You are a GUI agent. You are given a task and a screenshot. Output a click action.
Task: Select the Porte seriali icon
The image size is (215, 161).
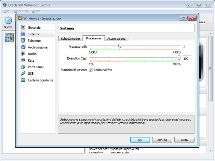click(23, 67)
